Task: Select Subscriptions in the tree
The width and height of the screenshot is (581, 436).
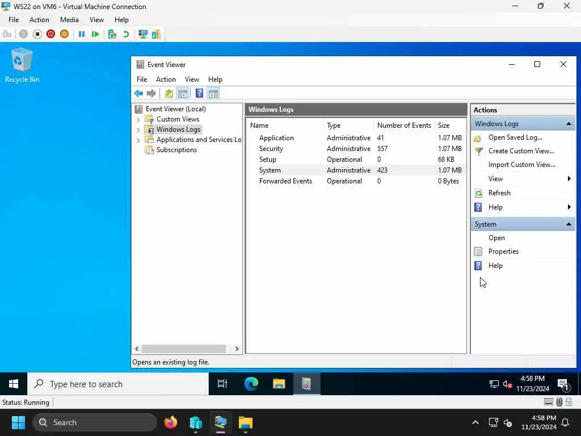Action: [x=176, y=150]
